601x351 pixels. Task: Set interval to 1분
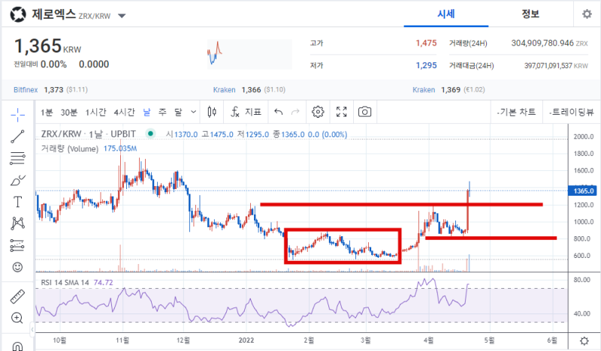pos(47,112)
